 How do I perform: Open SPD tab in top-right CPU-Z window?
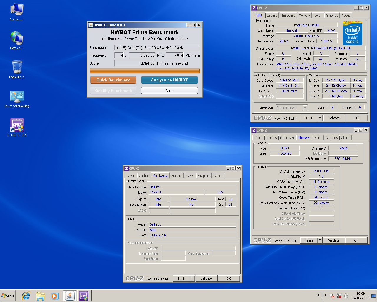[318, 15]
